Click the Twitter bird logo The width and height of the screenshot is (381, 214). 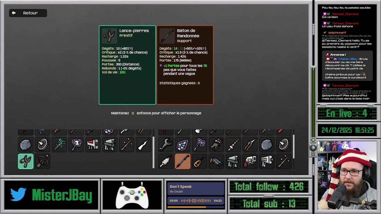tap(18, 195)
